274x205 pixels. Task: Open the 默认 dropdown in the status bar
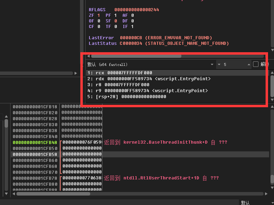click(257, 203)
